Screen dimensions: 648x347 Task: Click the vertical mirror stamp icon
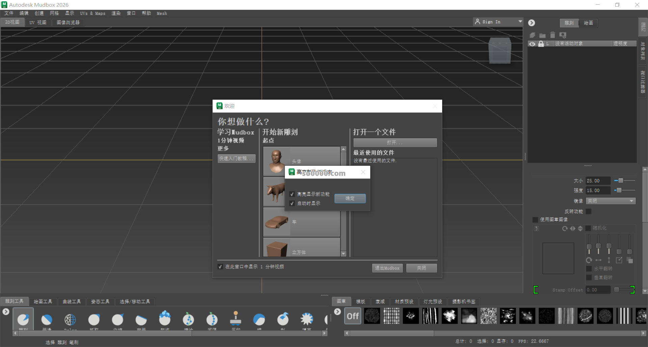pyautogui.click(x=580, y=228)
